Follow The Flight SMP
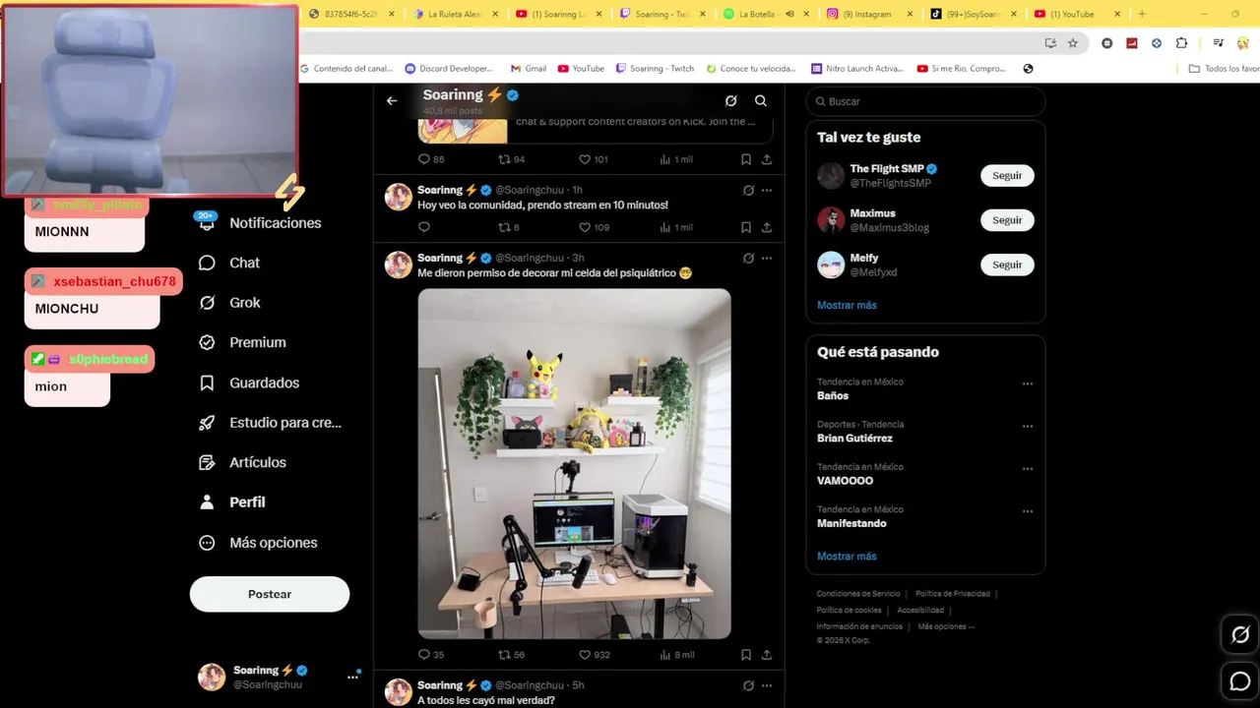 point(1007,175)
